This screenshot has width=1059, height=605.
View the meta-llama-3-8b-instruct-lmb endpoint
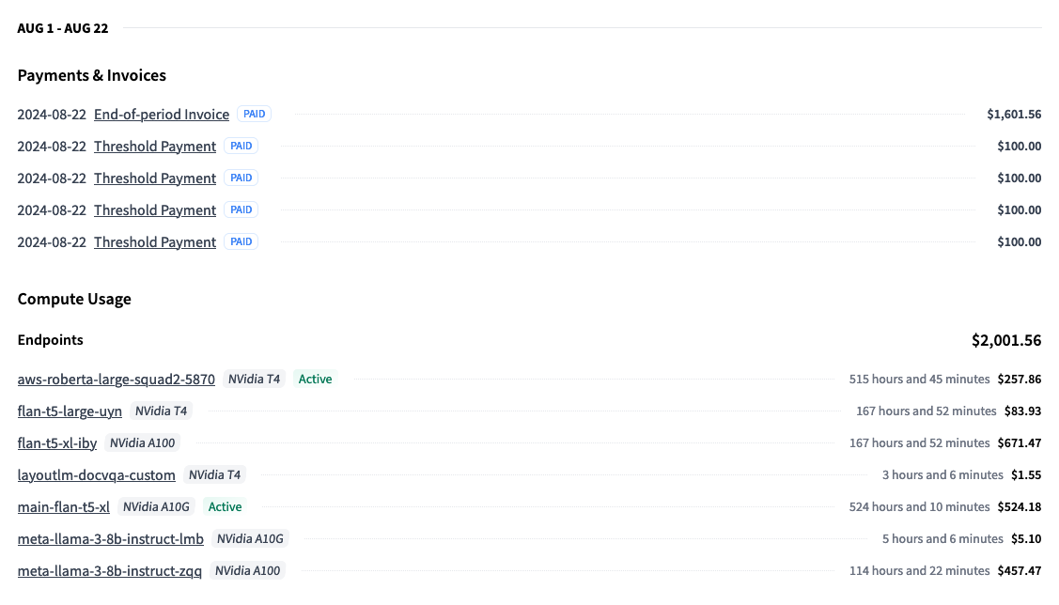[x=111, y=539]
